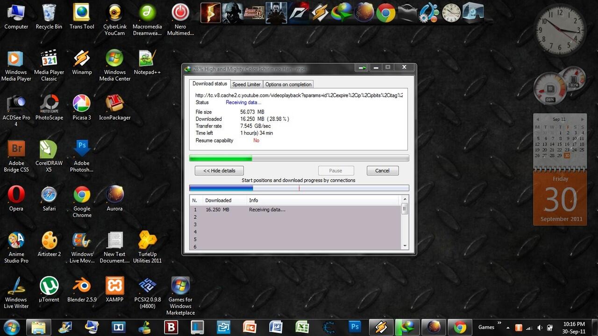Click the Downloaded column header
598x336 pixels.
coord(224,200)
